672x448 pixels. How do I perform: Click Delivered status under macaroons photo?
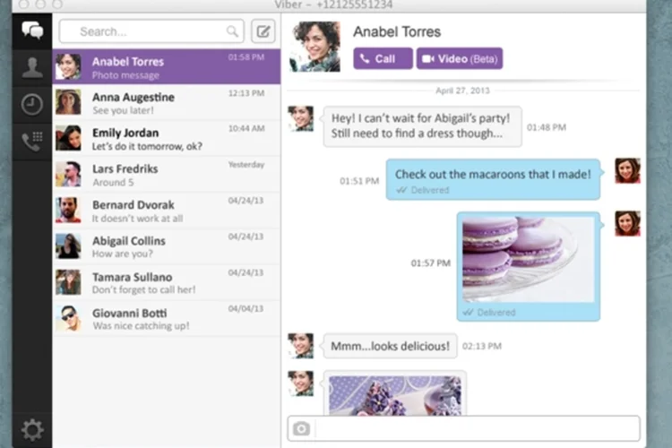489,313
